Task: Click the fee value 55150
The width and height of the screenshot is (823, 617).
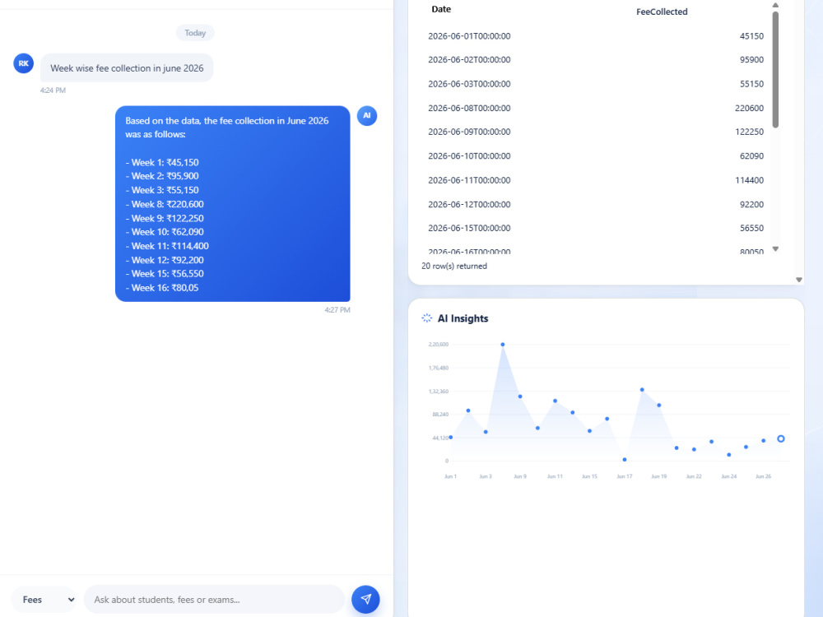Action: coord(751,84)
